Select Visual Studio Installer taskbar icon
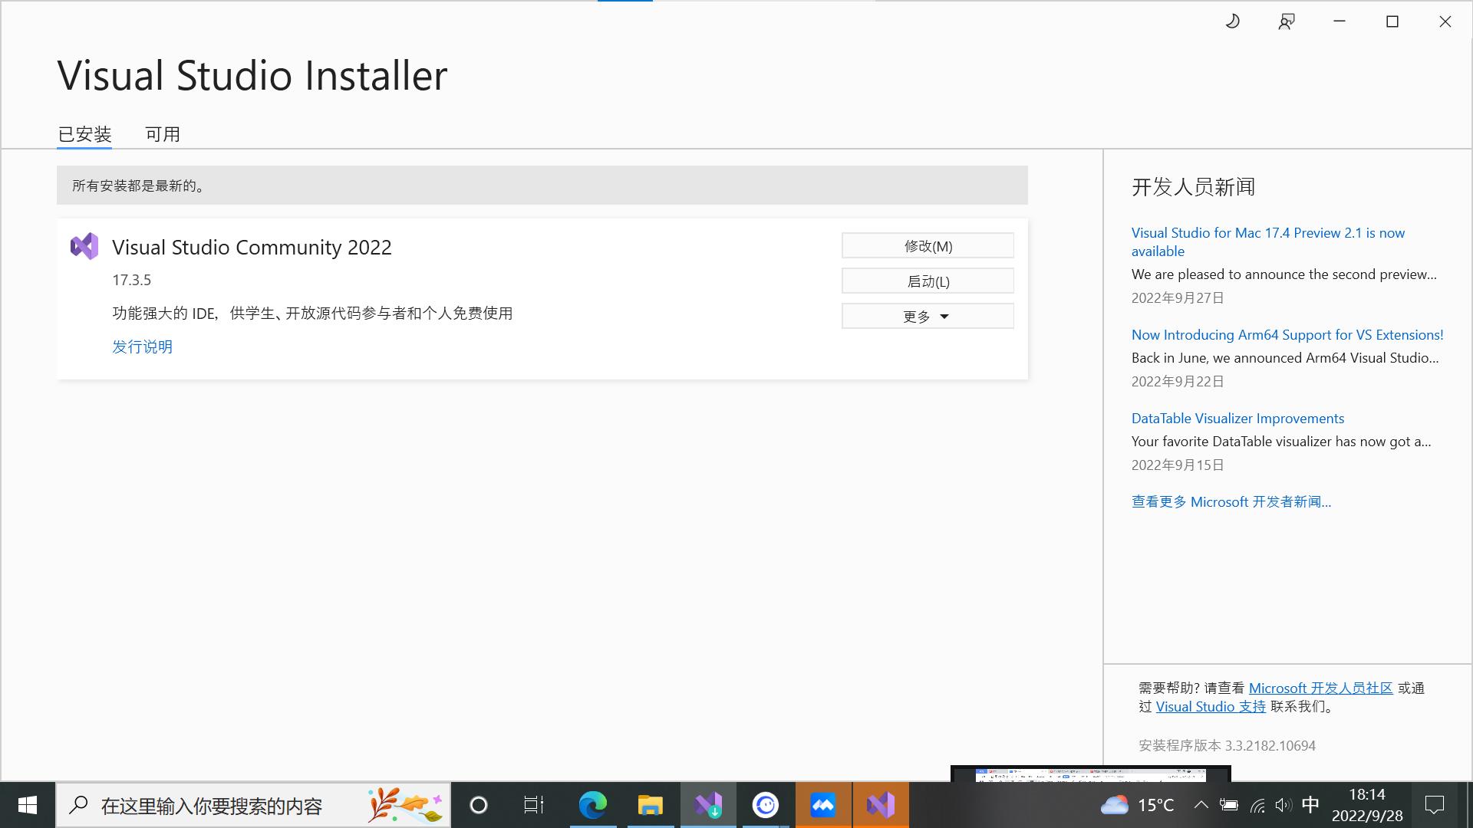Viewport: 1473px width, 828px height. [x=708, y=805]
